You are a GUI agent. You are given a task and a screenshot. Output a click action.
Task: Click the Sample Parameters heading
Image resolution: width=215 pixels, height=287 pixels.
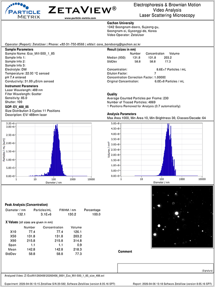coord(19,50)
